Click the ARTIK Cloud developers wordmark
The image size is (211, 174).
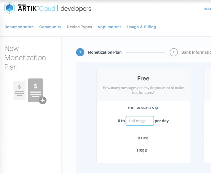[55, 8]
